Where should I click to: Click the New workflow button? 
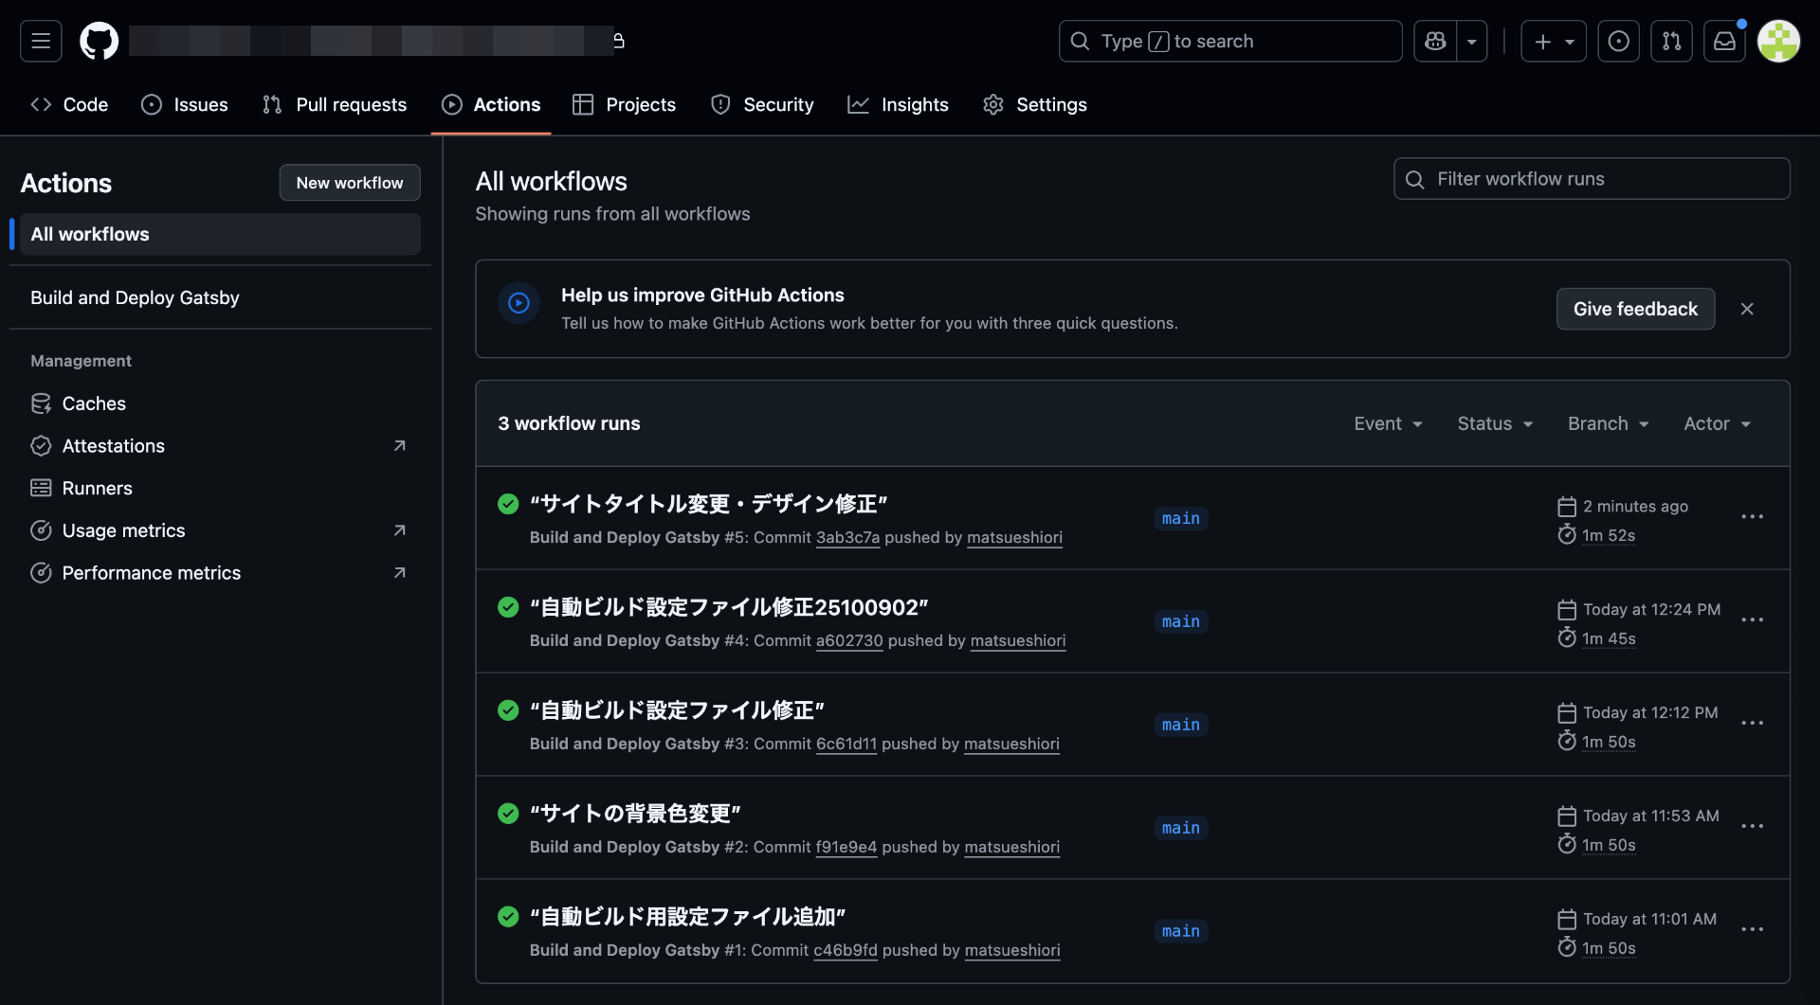tap(350, 183)
